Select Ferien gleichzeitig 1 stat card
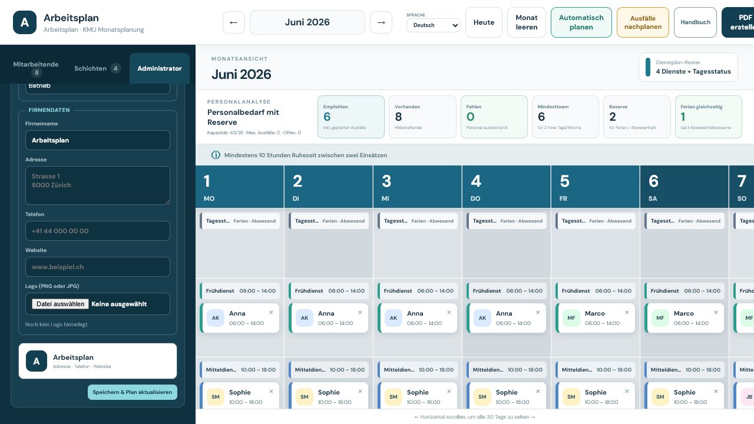The height and width of the screenshot is (424, 754). (709, 117)
